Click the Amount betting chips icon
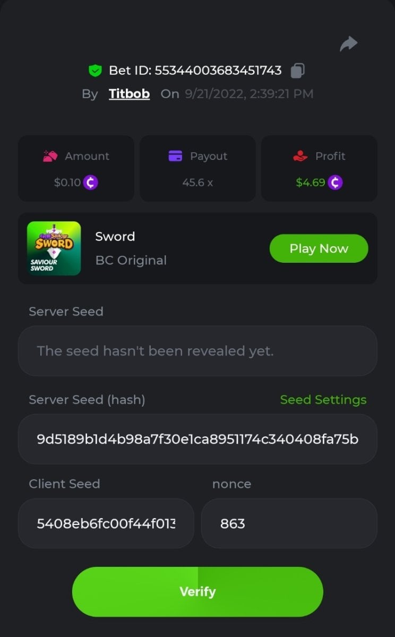 50,156
